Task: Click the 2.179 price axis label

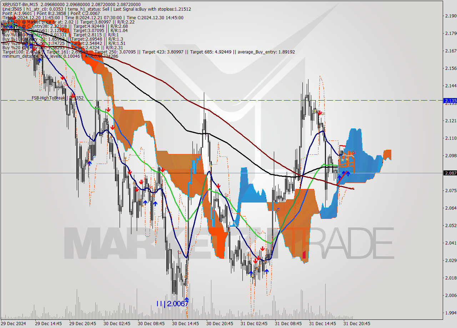Action: [451, 33]
